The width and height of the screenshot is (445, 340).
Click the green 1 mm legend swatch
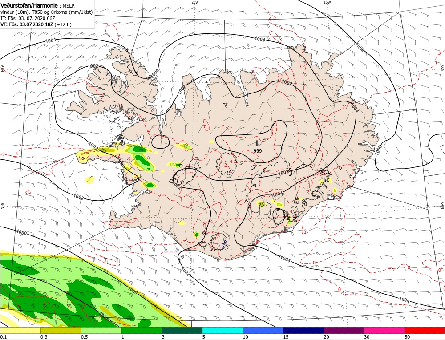(142, 330)
